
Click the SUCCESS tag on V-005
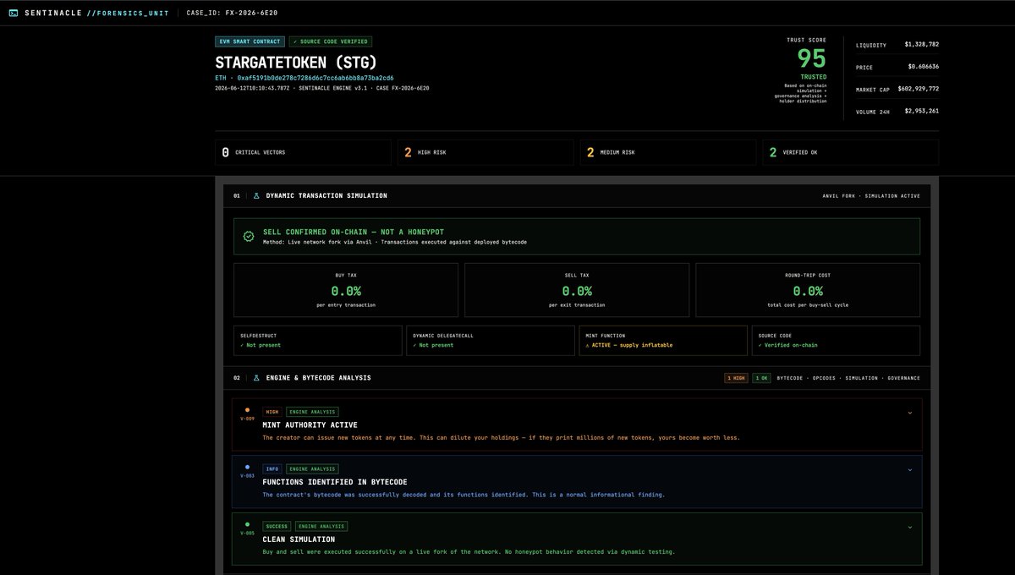277,526
